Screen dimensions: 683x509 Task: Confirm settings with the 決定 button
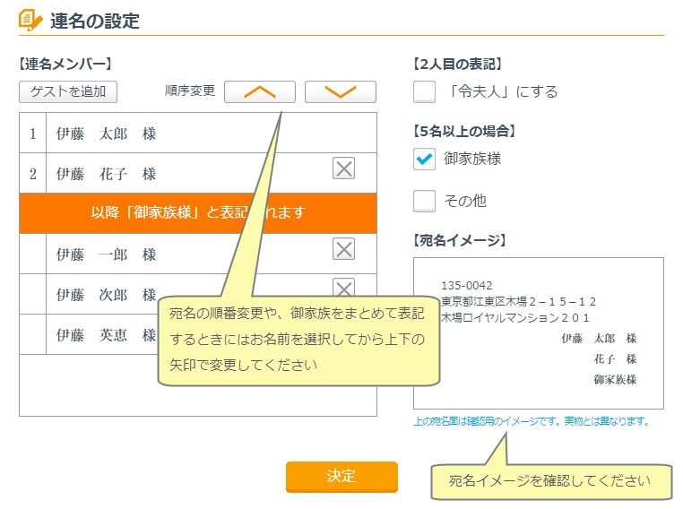(x=341, y=477)
